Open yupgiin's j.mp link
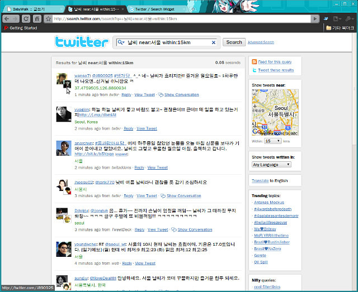The height and width of the screenshot is (292, 358). click(97, 115)
